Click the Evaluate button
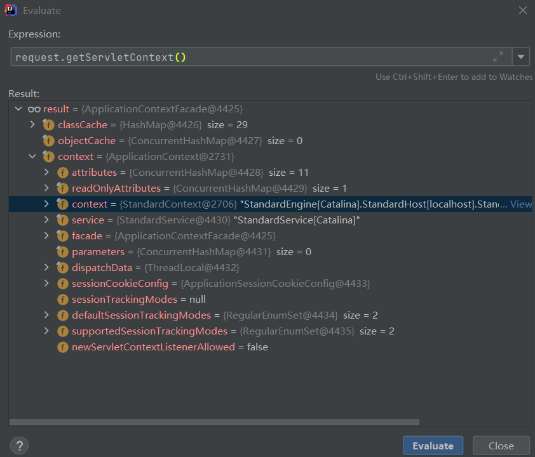The width and height of the screenshot is (535, 457). pos(433,446)
